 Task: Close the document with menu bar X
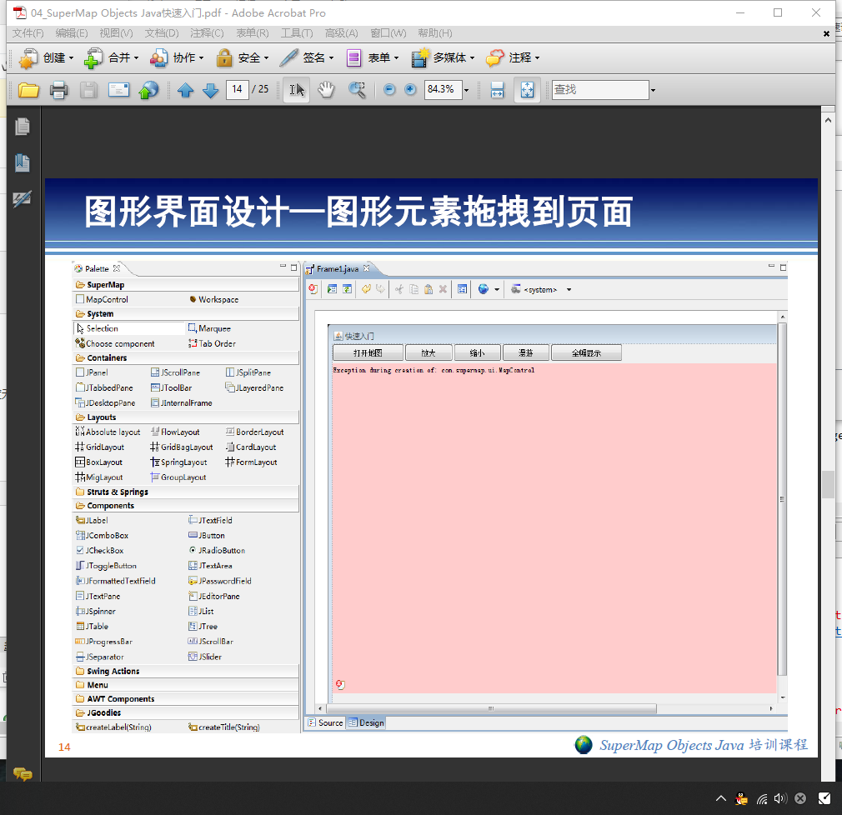click(x=826, y=34)
